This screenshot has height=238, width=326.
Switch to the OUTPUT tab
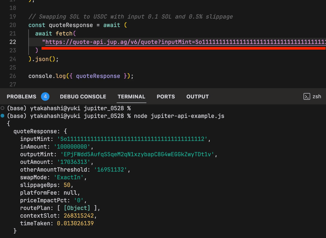[198, 96]
